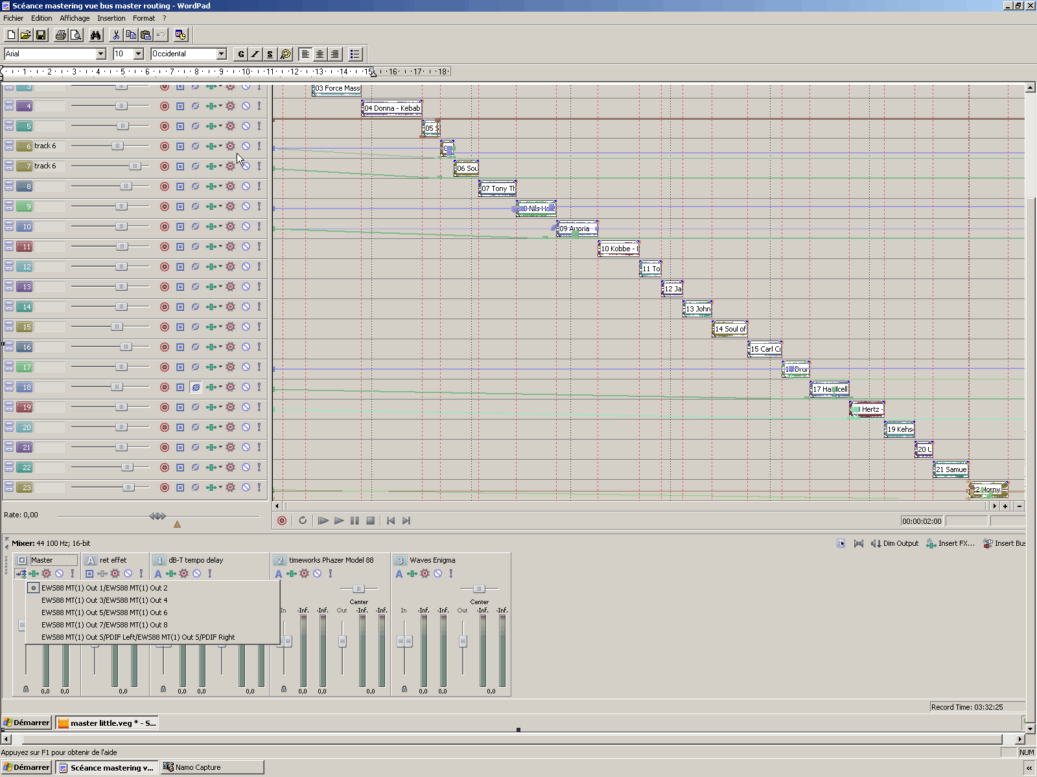The width and height of the screenshot is (1037, 777).
Task: Save the document with the floppy icon
Action: (41, 35)
